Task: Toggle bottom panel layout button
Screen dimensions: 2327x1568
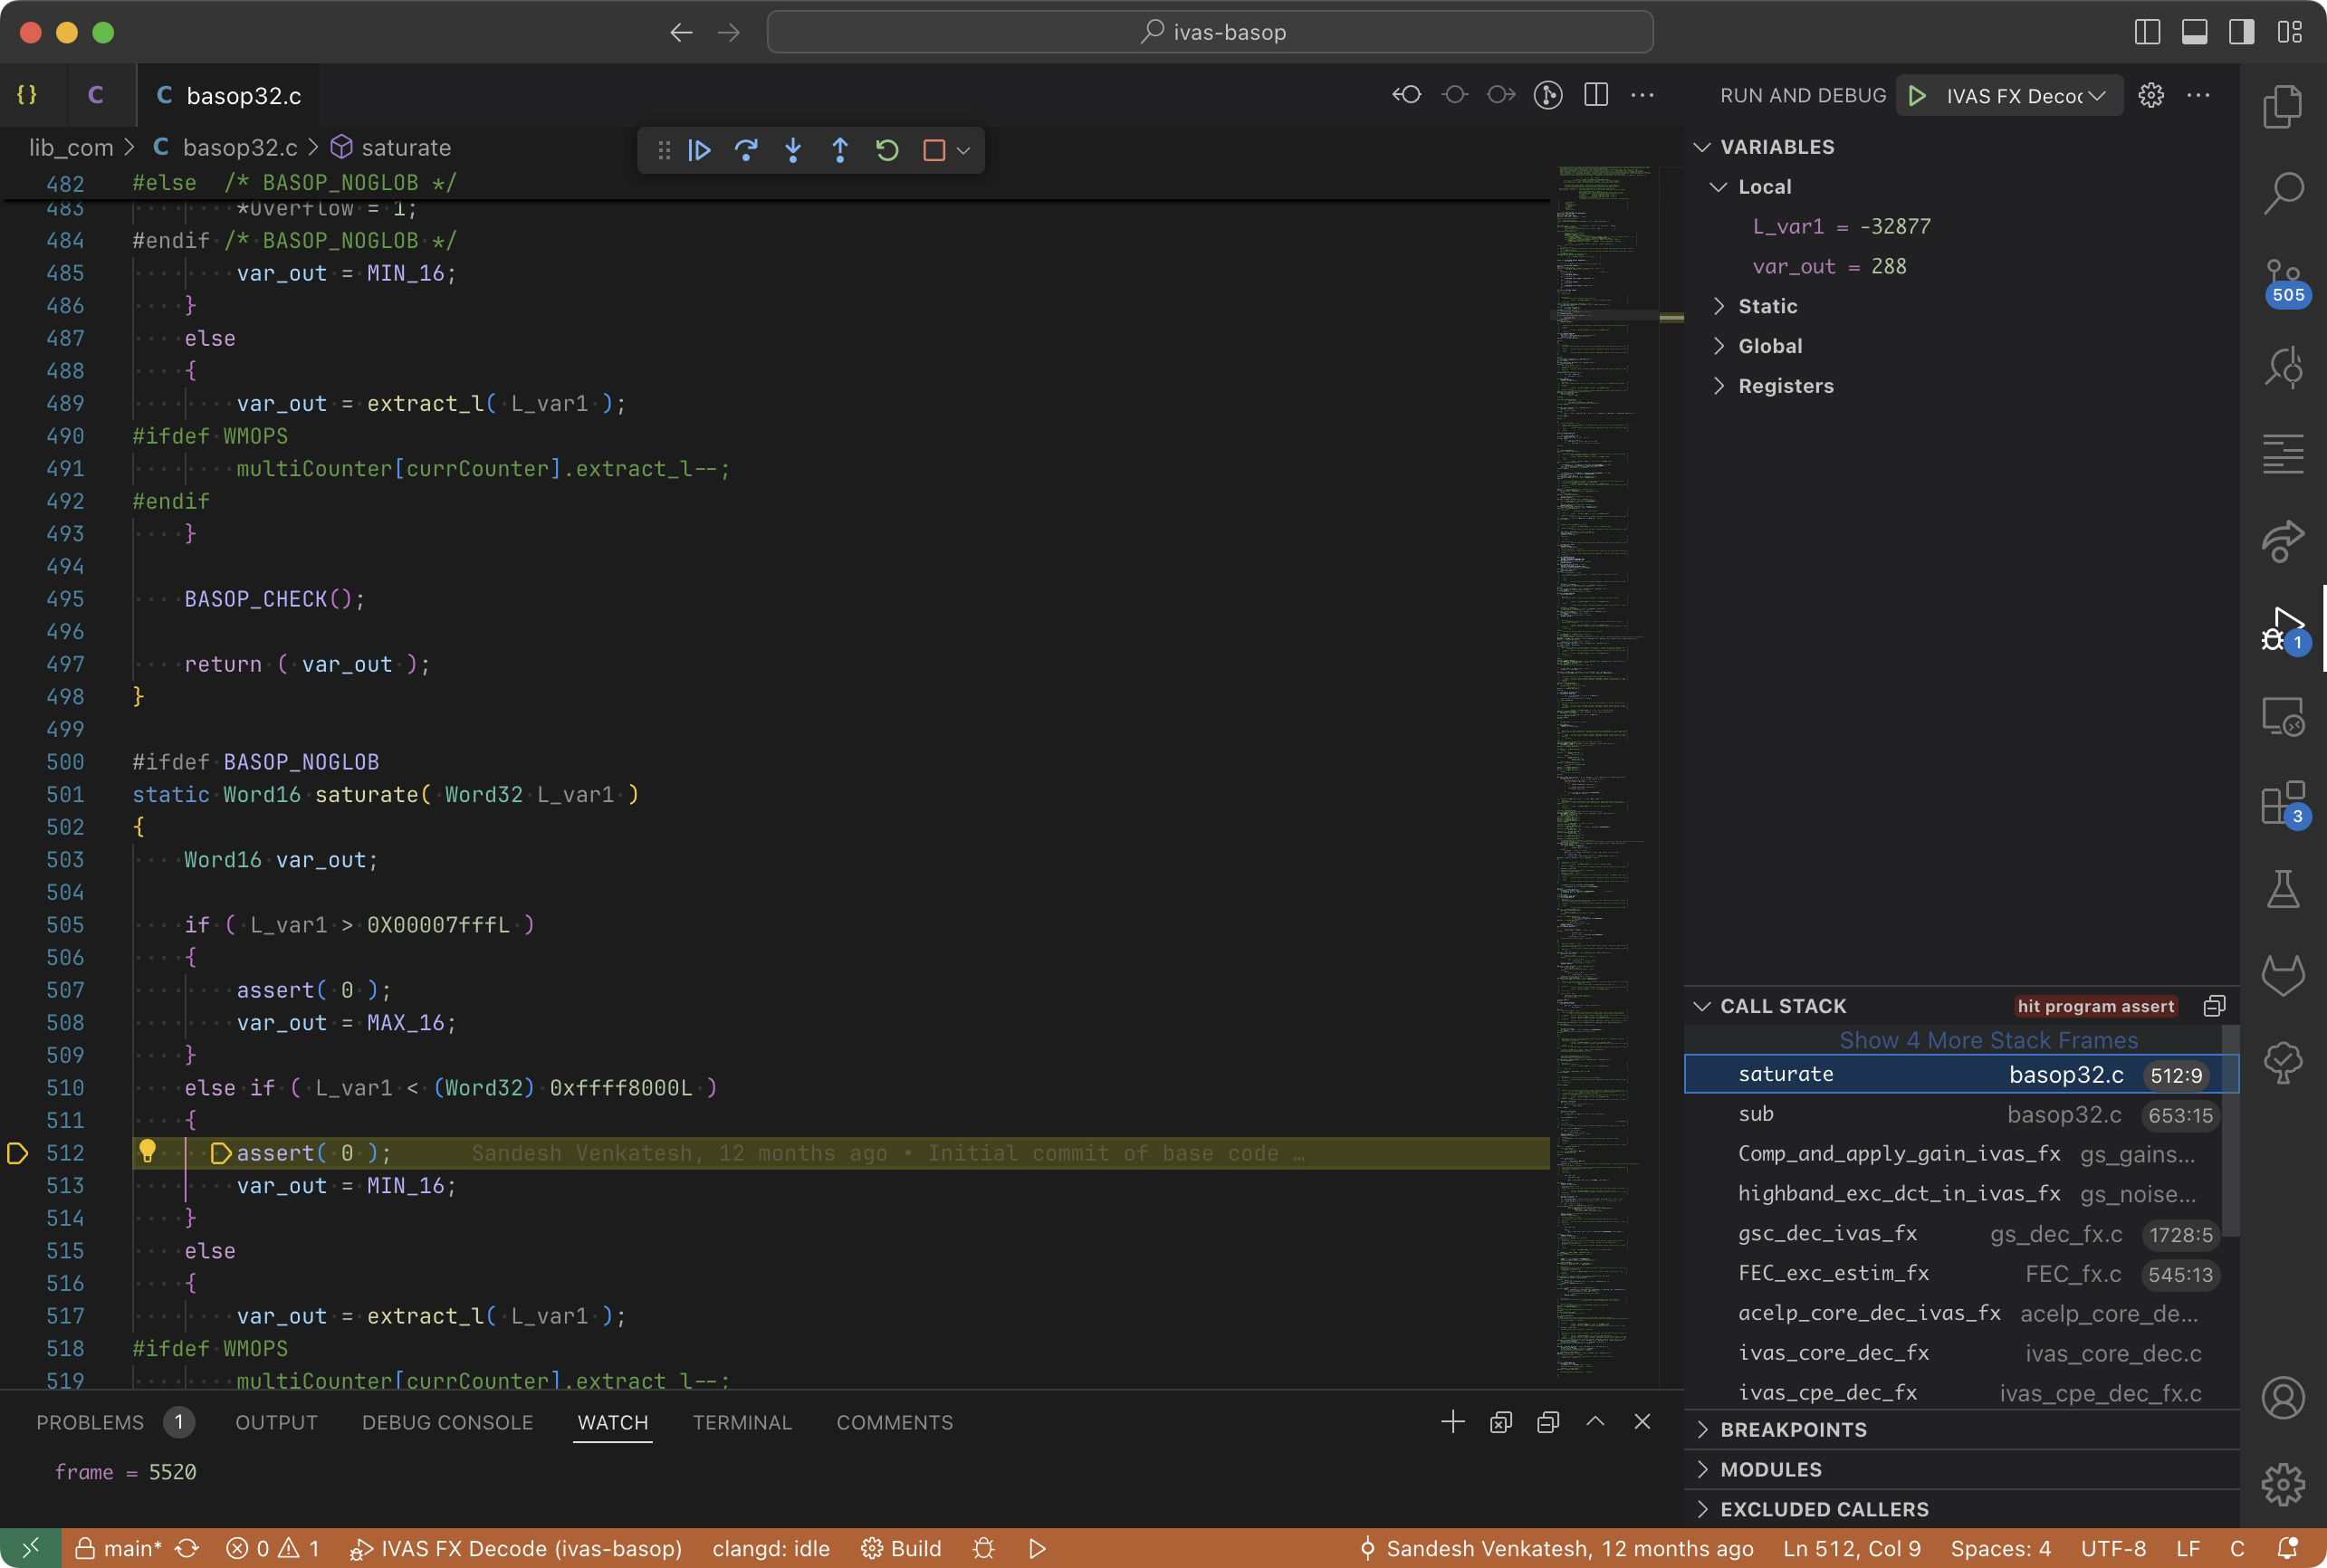Action: 2194,32
